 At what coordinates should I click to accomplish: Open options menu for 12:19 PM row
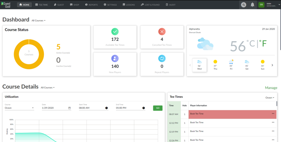pos(273,131)
